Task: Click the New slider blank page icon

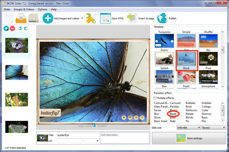Action: (9, 18)
